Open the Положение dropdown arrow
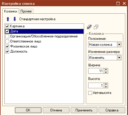128x115 pixels. [x=119, y=45]
